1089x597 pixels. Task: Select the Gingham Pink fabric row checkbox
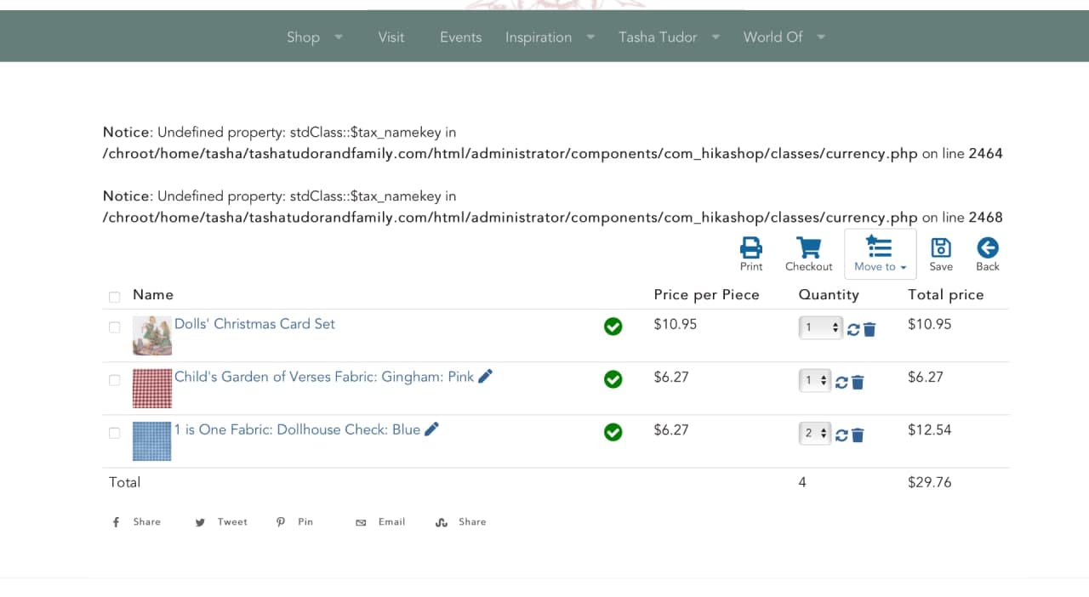click(115, 380)
